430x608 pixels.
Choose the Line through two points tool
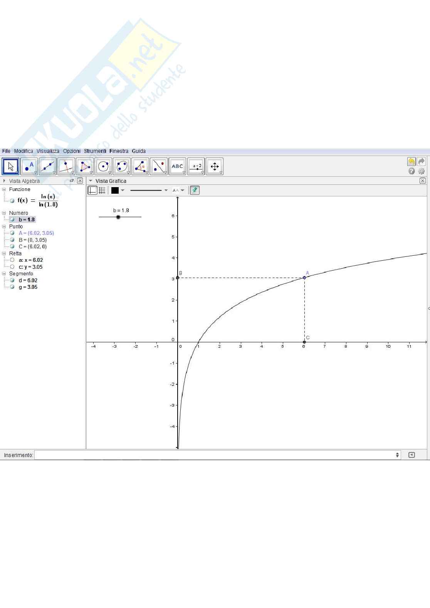click(x=47, y=167)
